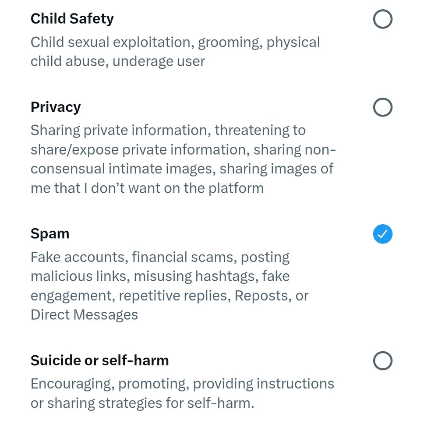Select the Suicide or self-harm radio option

click(x=383, y=360)
